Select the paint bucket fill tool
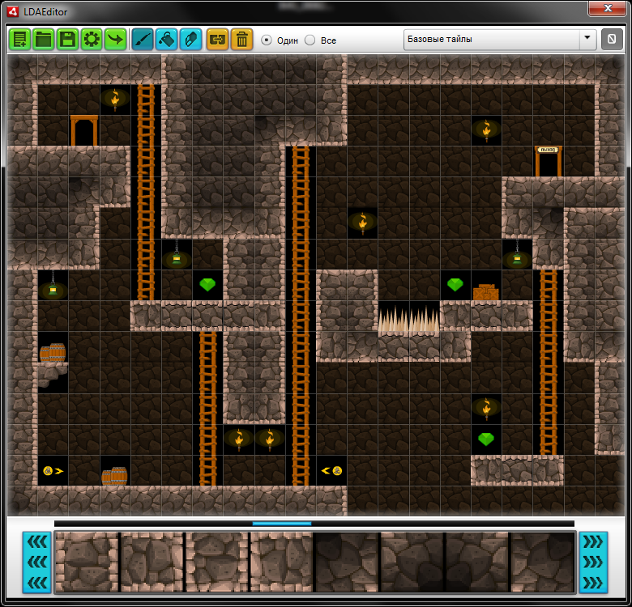Viewport: 632px width, 607px height. (x=166, y=39)
